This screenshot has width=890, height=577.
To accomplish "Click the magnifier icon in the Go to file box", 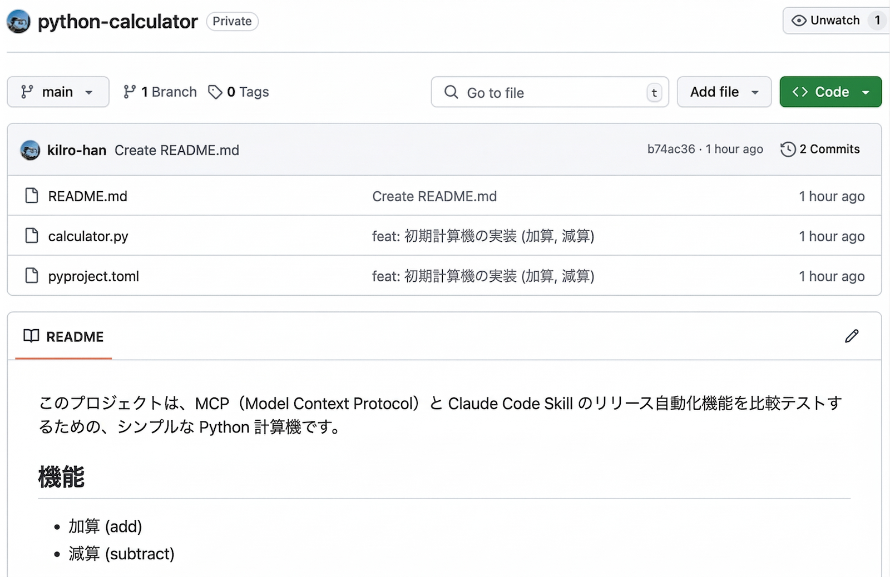I will (x=451, y=92).
